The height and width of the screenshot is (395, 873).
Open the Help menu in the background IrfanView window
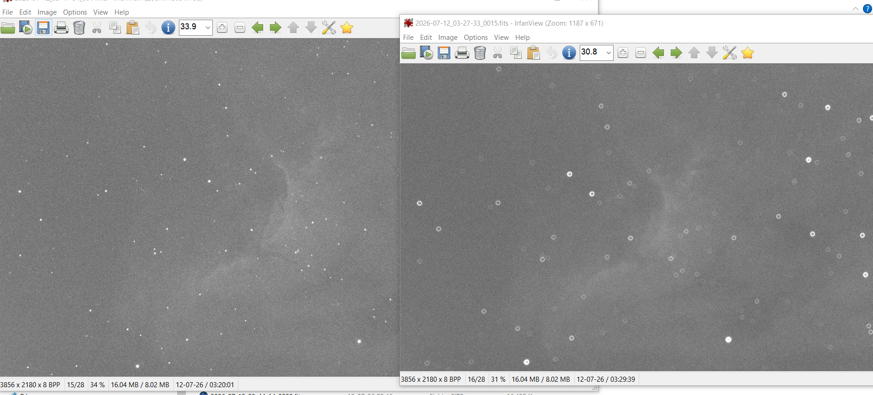click(122, 12)
